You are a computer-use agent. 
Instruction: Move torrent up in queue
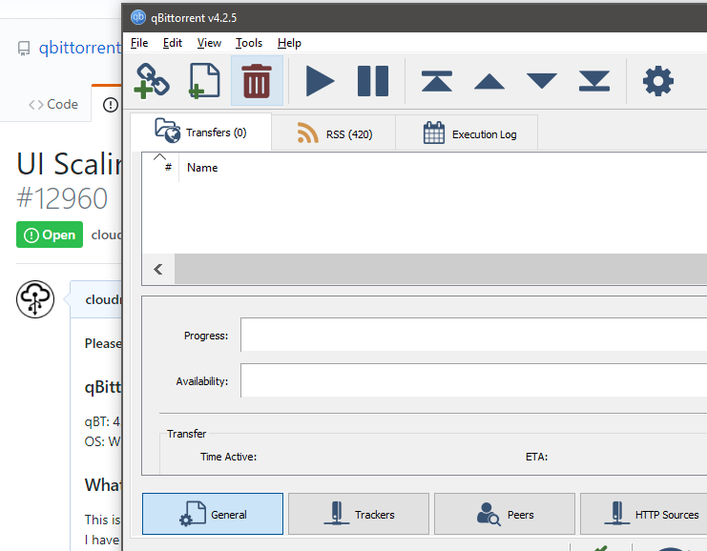point(489,82)
